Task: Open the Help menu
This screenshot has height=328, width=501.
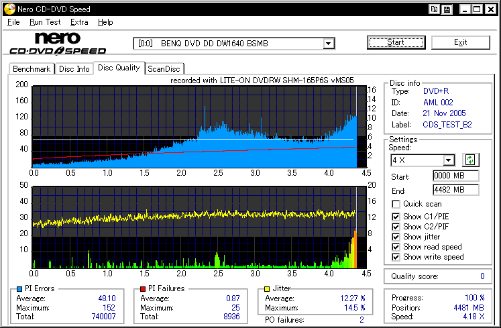Action: click(105, 22)
